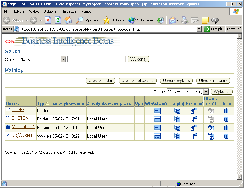Image resolution: width=244 pixels, height=188 pixels.
Task: Open the Ulubione favorites toolbar button
Action: click(x=114, y=20)
